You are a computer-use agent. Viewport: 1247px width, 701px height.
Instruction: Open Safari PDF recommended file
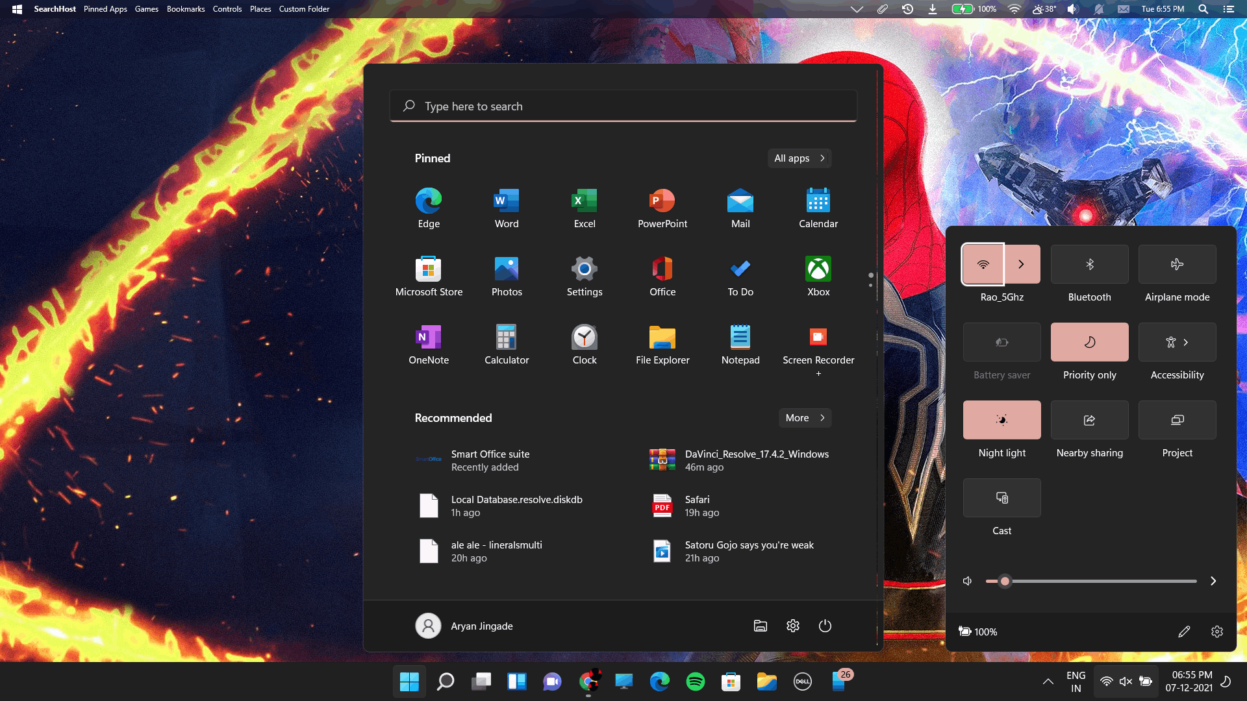tap(740, 506)
